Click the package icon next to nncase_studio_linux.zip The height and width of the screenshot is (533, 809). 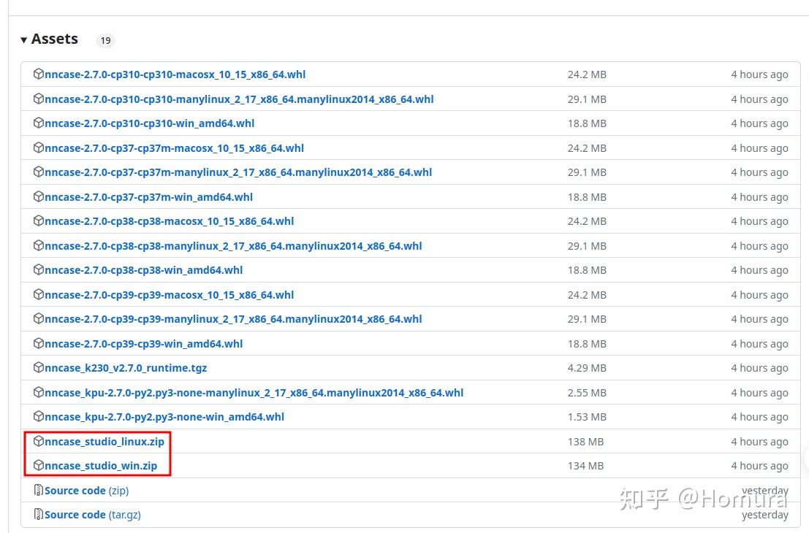click(38, 441)
